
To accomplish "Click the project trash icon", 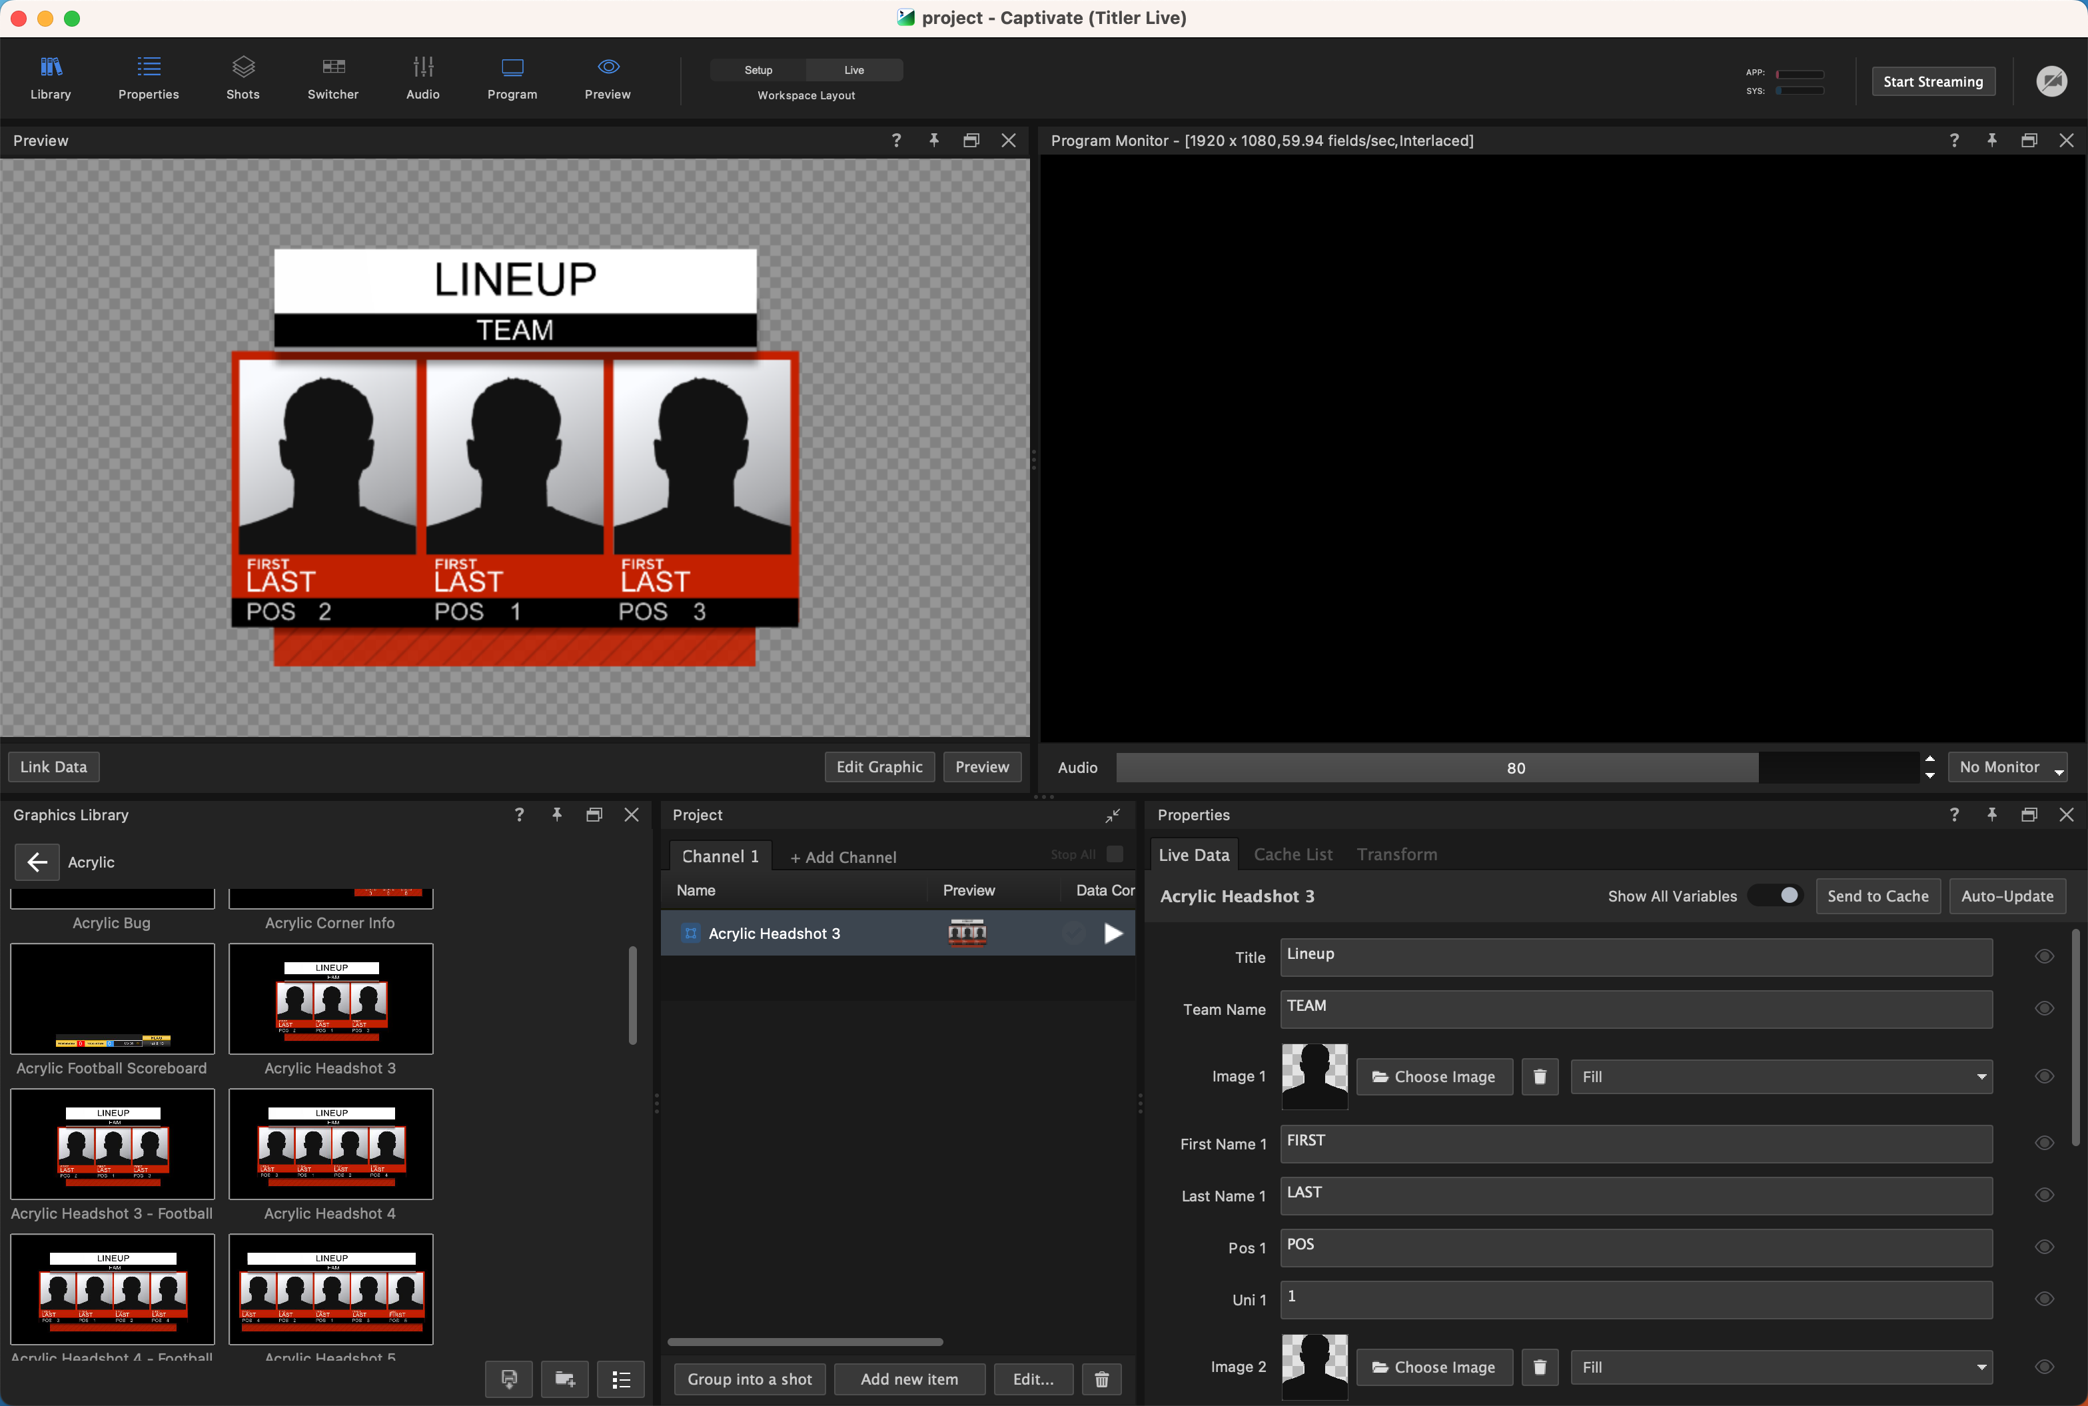I will [x=1102, y=1379].
